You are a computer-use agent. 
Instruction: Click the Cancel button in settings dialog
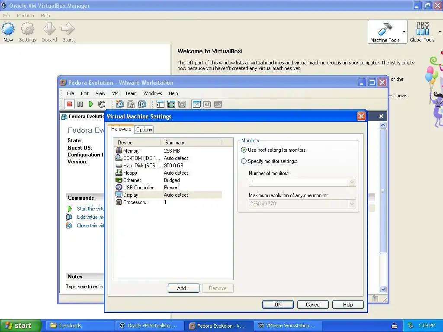313,305
